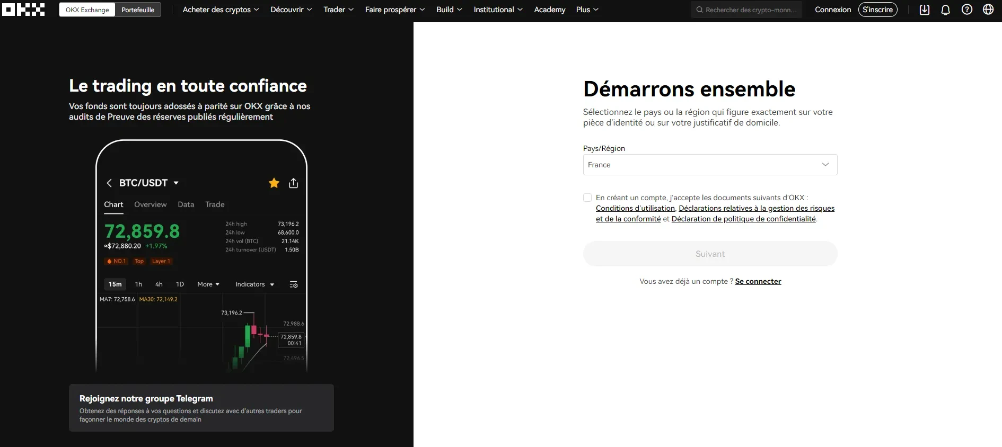Click the back arrow beside BTC/USDT

point(109,183)
